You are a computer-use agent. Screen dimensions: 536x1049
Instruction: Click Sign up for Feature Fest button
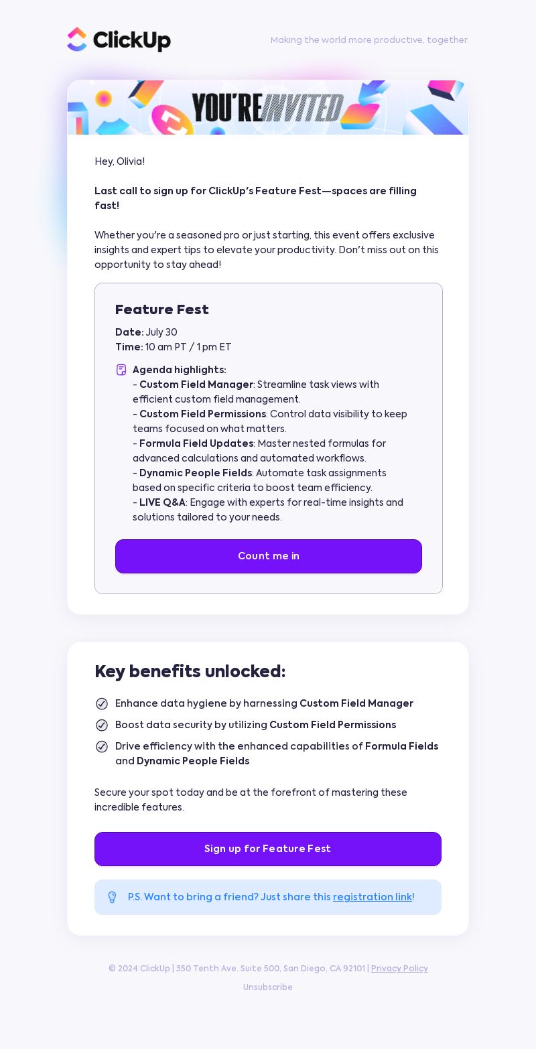tap(268, 849)
